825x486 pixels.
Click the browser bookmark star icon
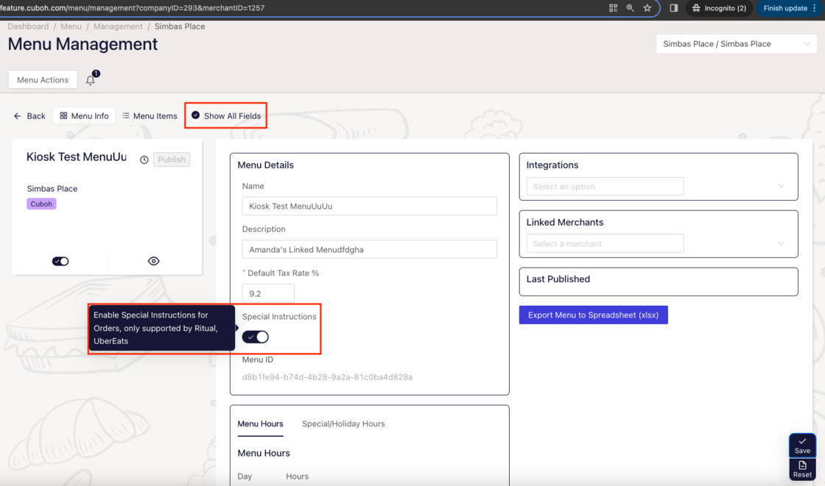[x=647, y=8]
